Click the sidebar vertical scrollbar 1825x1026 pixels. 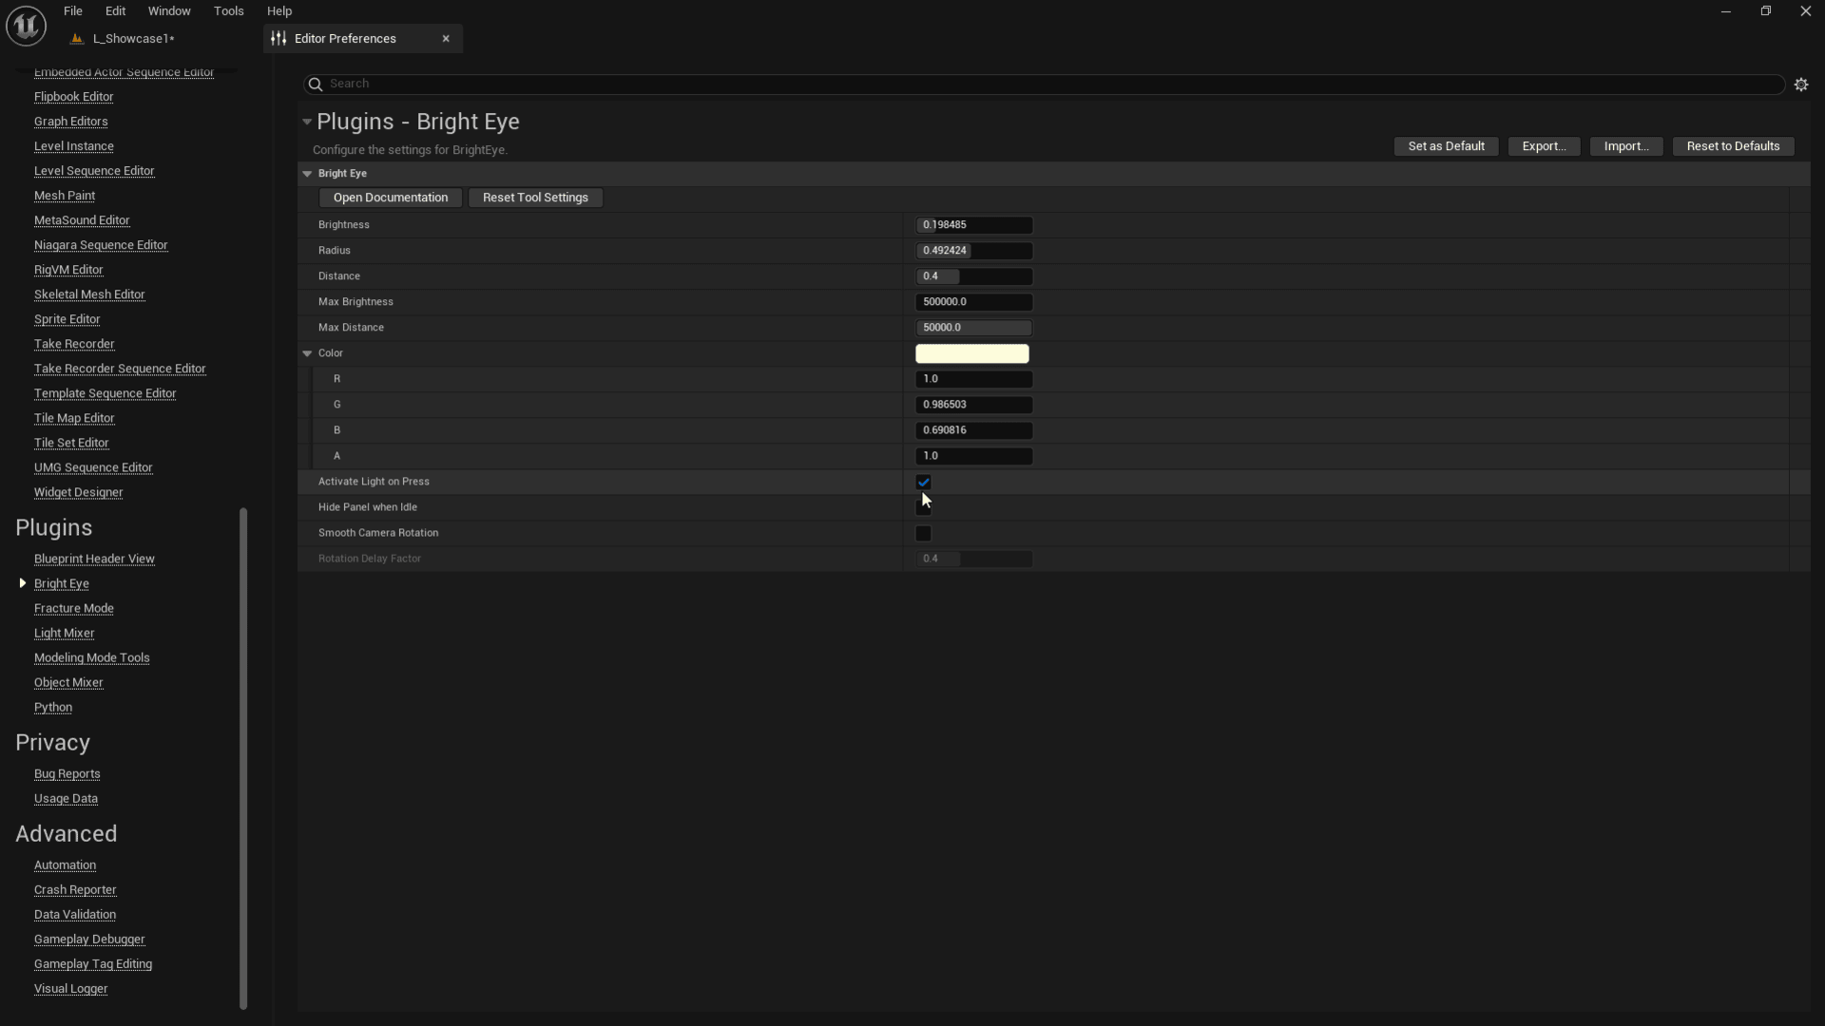[x=243, y=758]
